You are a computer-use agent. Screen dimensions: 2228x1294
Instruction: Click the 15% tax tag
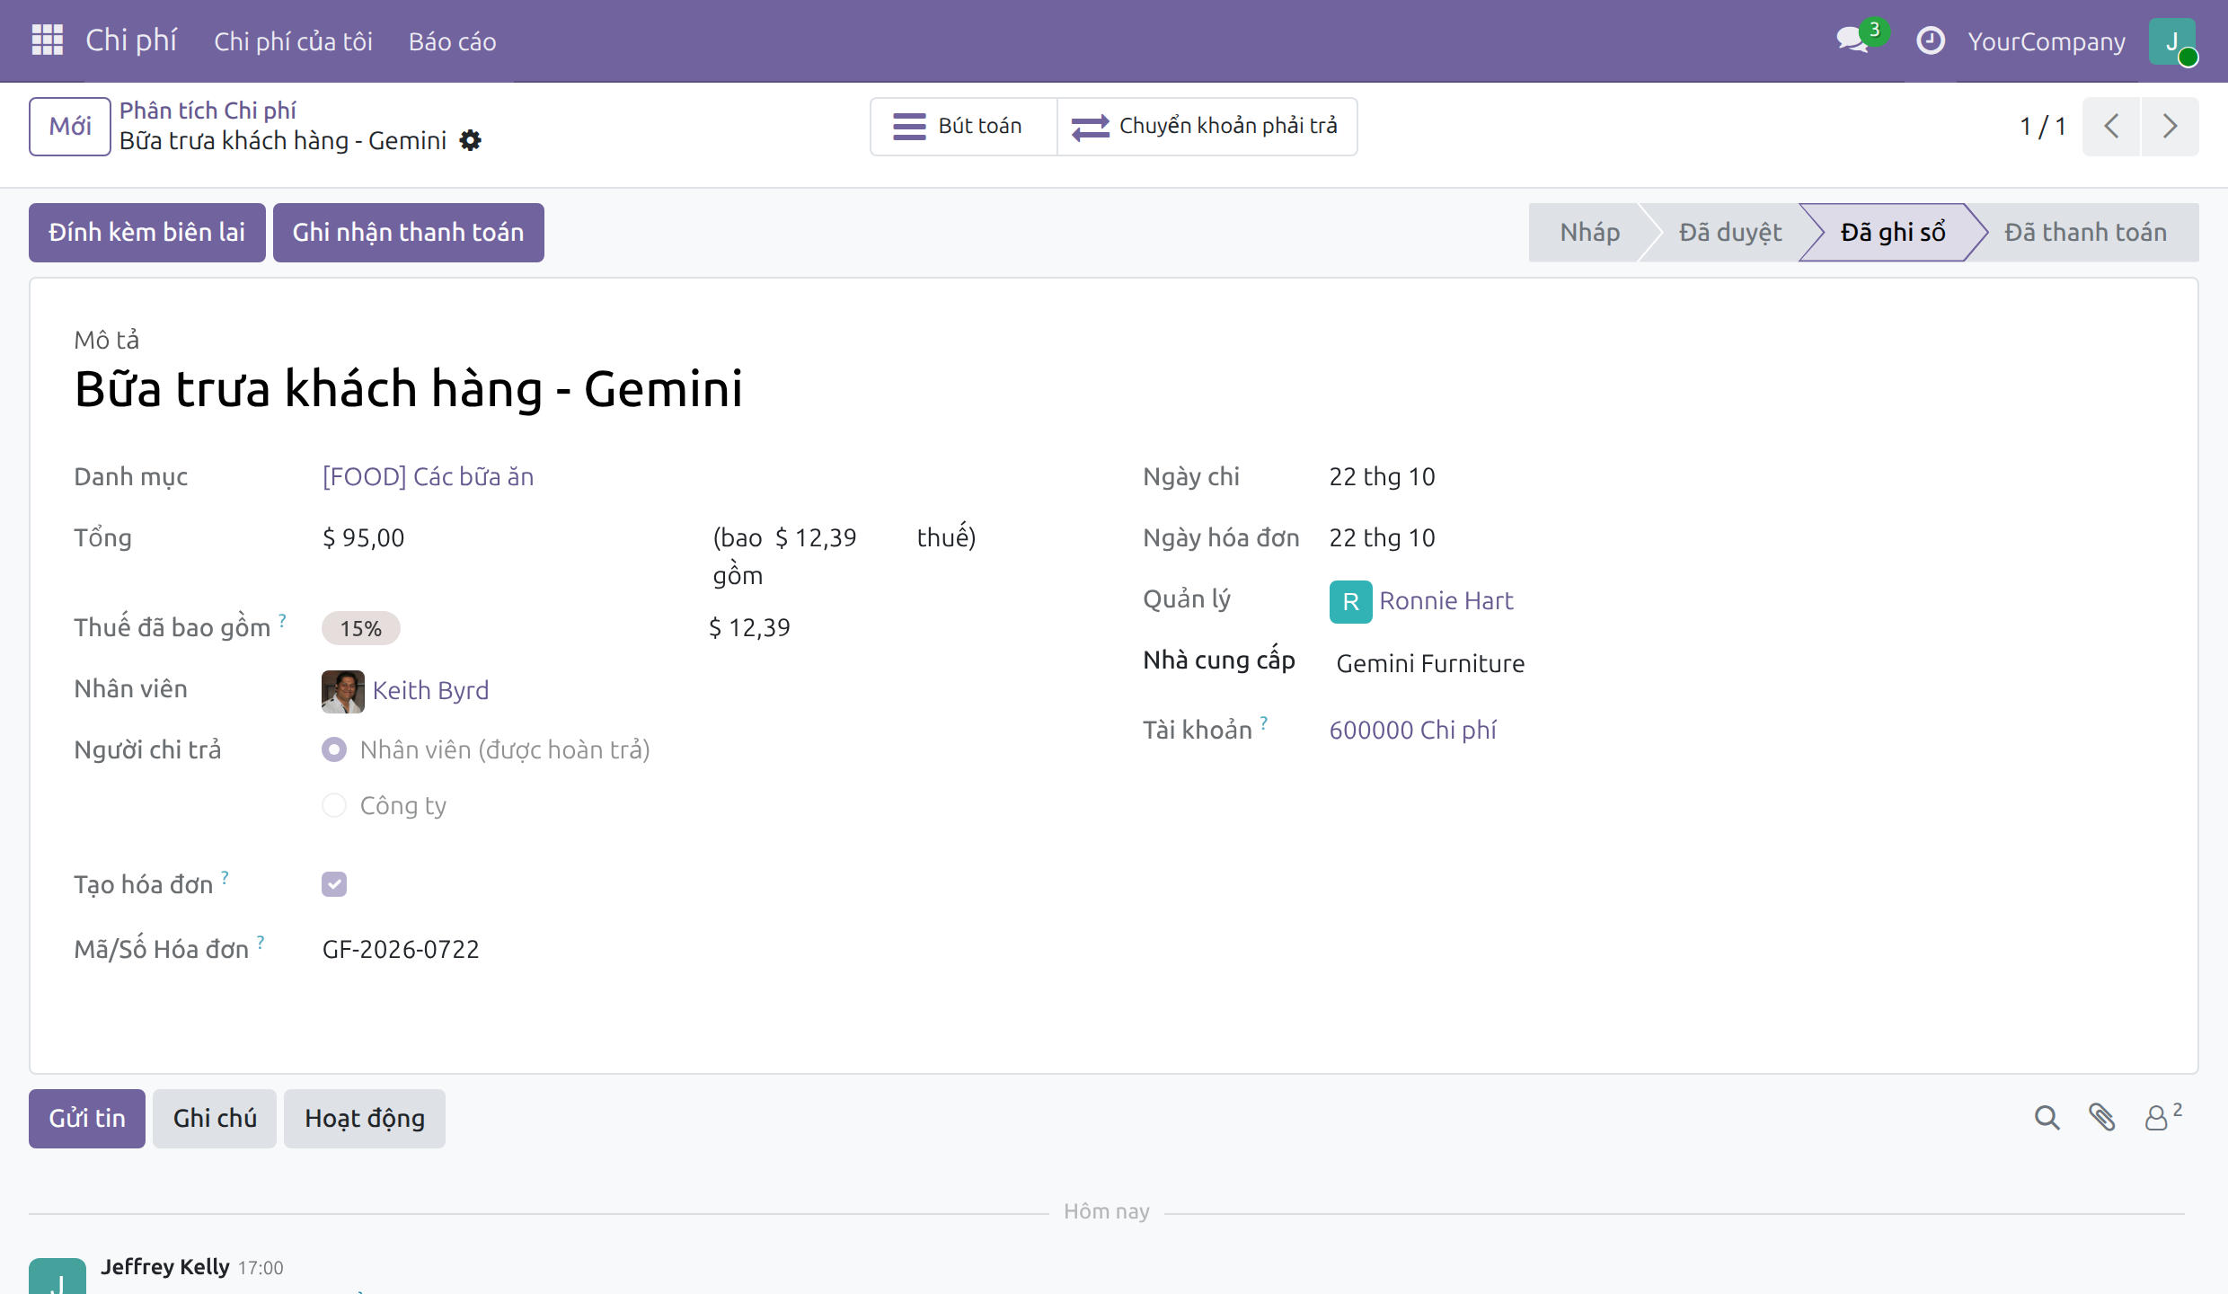click(361, 628)
